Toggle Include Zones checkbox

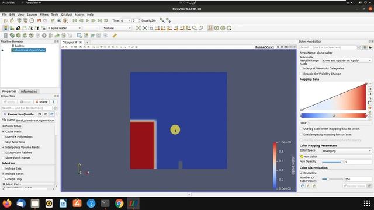point(4,174)
